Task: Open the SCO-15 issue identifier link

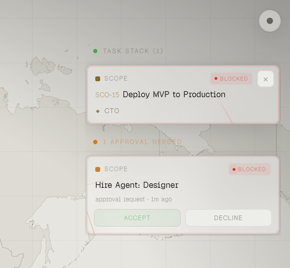Action: coord(107,95)
